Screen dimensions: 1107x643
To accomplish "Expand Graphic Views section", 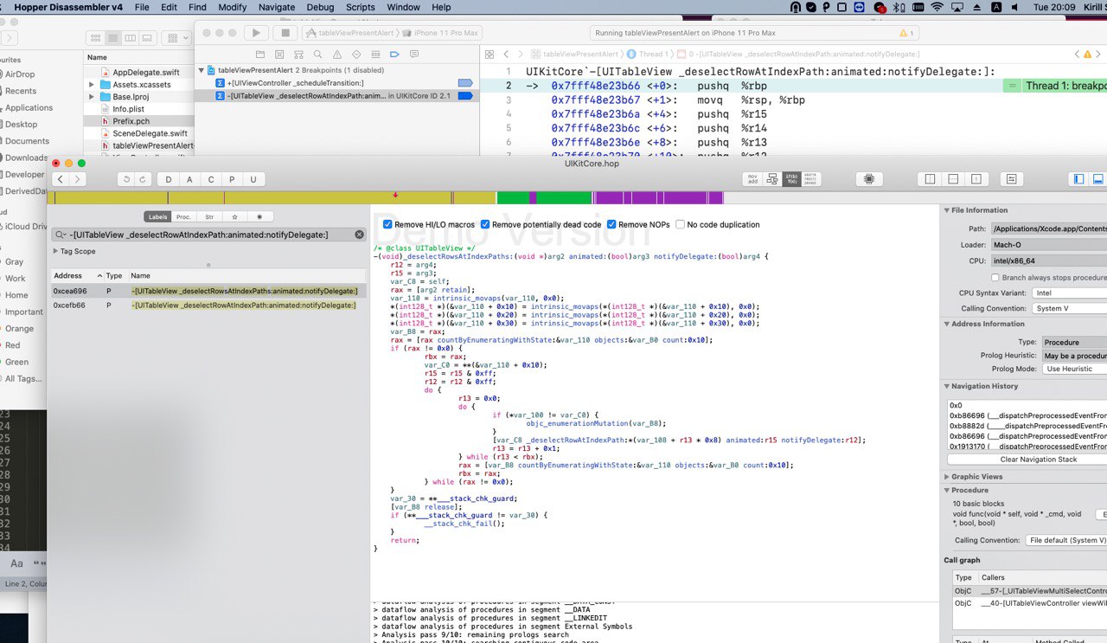I will pyautogui.click(x=947, y=476).
